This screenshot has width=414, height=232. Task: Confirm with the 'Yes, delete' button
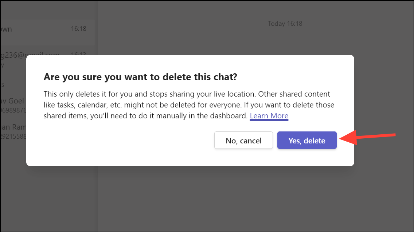coord(306,140)
